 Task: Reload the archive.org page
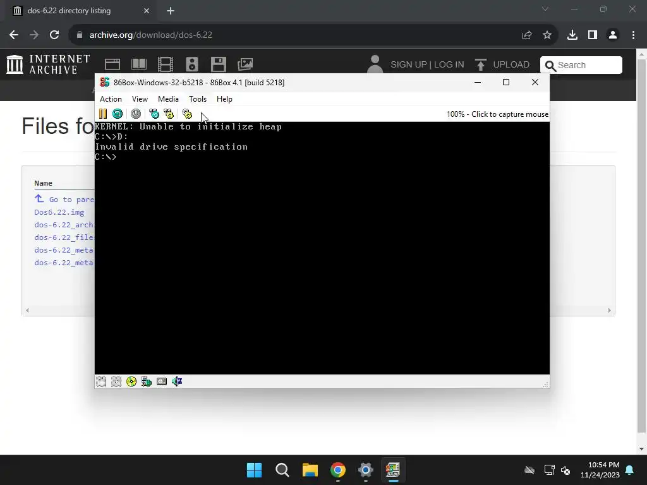(x=54, y=35)
